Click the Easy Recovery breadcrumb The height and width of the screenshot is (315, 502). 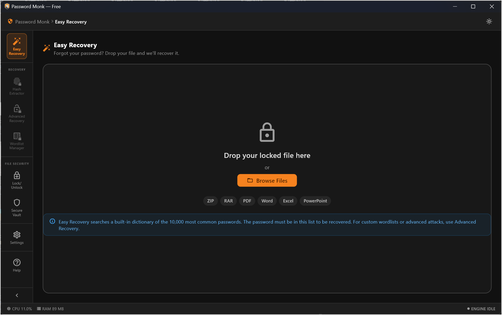pyautogui.click(x=71, y=22)
